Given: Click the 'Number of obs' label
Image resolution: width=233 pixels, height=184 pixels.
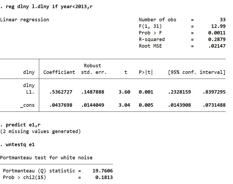Looking at the screenshot, I should 158,20.
